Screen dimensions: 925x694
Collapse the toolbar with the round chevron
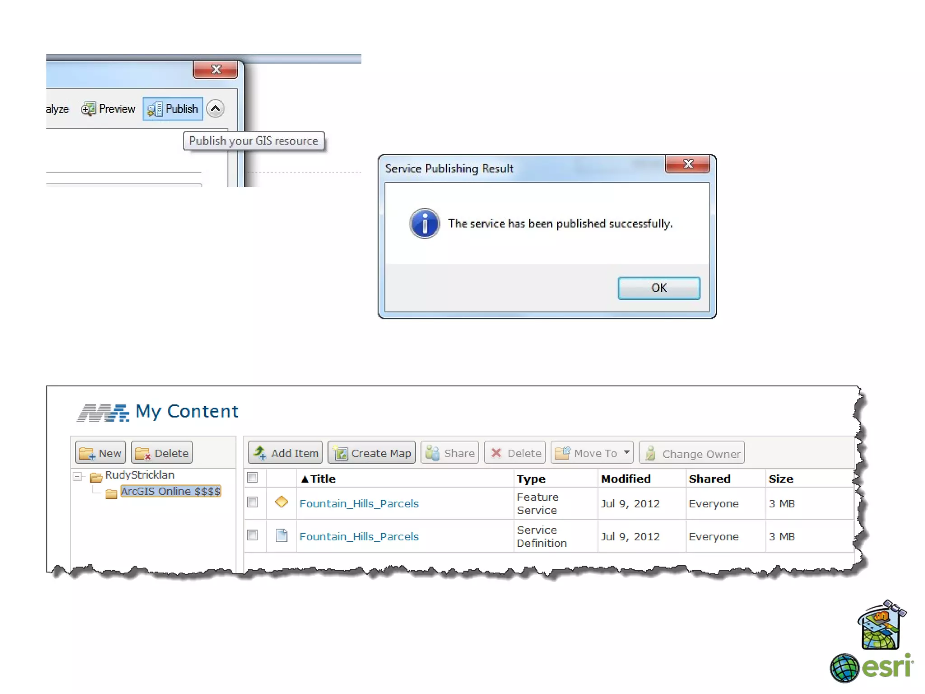215,109
